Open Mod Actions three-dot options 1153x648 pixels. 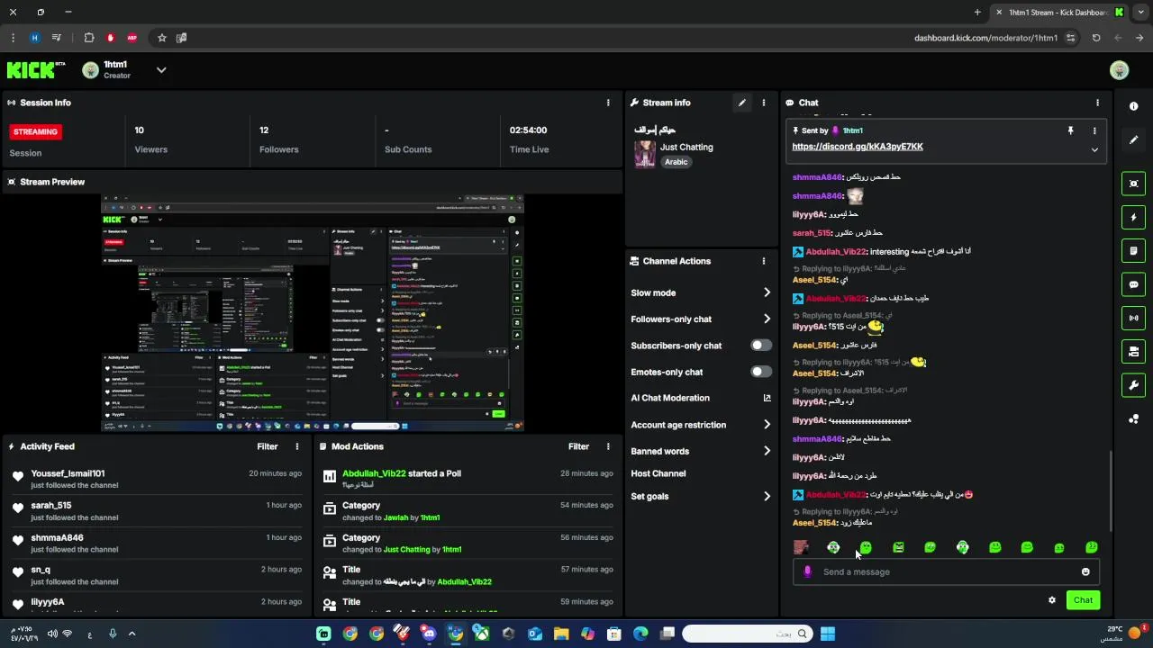coord(608,446)
